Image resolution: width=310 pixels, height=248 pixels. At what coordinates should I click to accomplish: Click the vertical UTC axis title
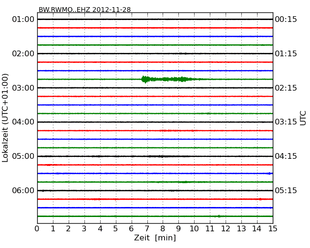click(303, 118)
